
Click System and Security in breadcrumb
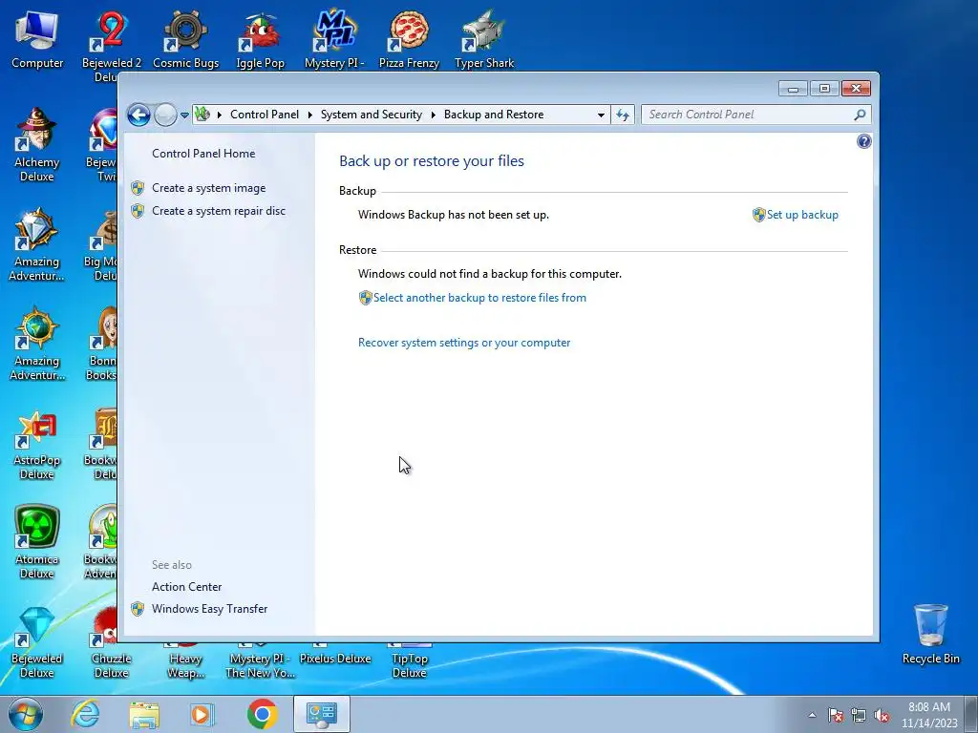[x=372, y=115]
